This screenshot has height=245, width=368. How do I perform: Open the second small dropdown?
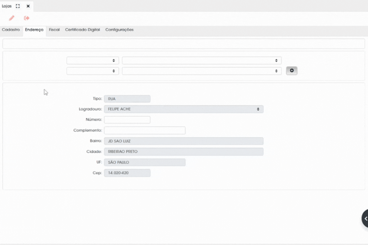coord(93,71)
